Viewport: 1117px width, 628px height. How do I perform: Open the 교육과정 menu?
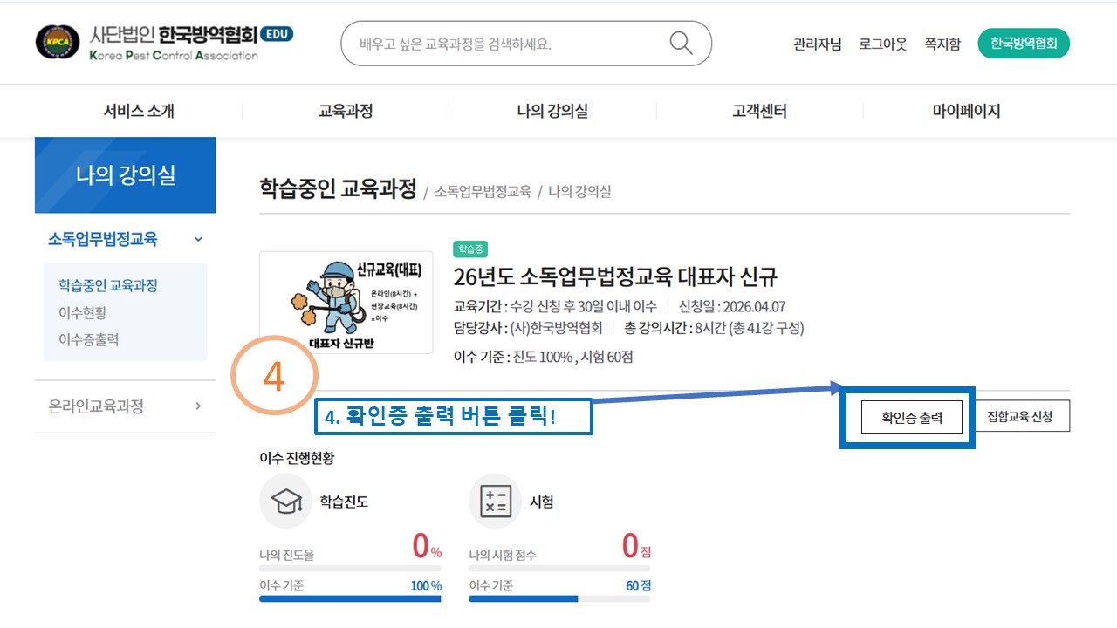coord(344,111)
